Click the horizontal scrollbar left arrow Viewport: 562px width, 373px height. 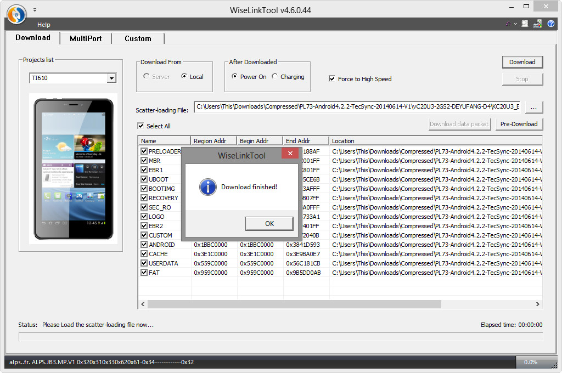[143, 304]
